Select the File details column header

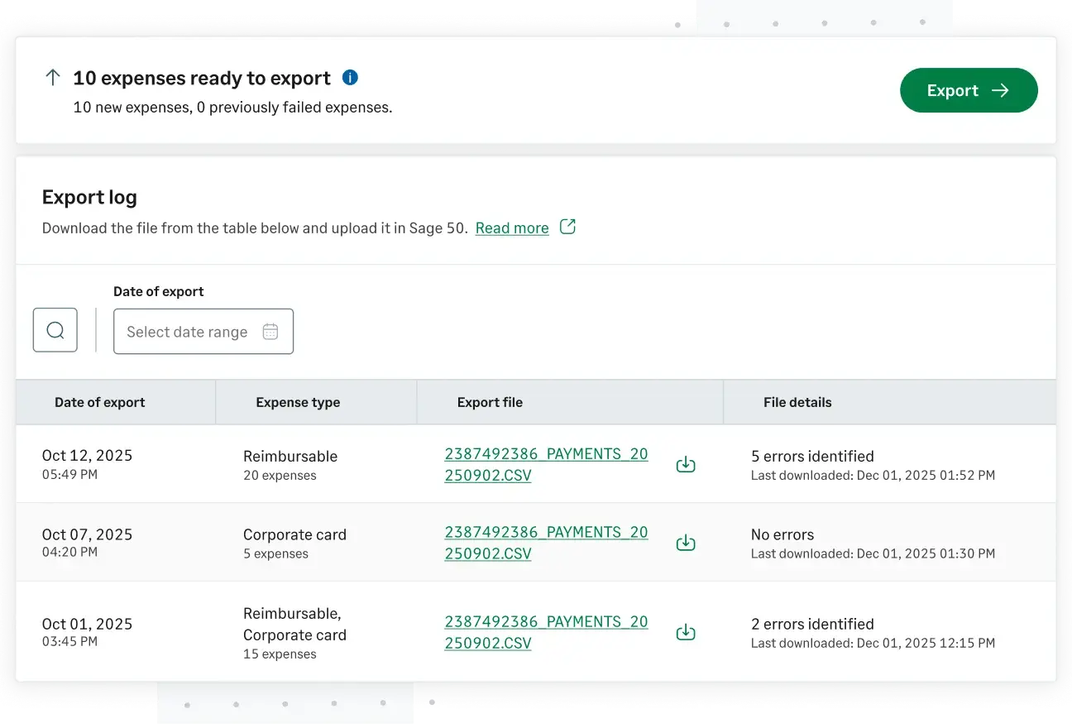[797, 402]
